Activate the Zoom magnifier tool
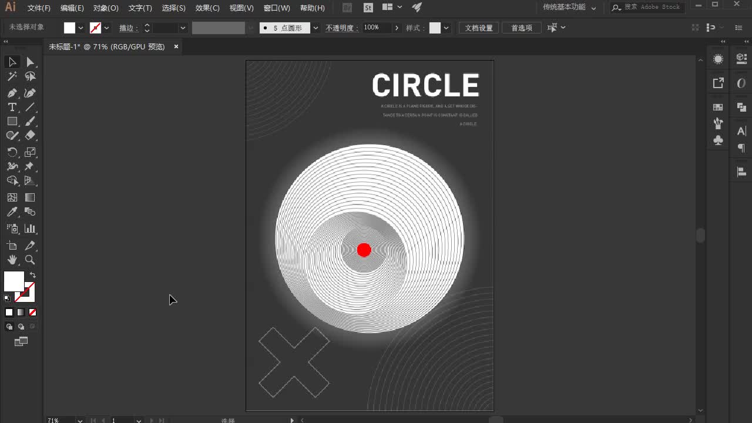Screen dimensions: 752x423 coord(30,260)
